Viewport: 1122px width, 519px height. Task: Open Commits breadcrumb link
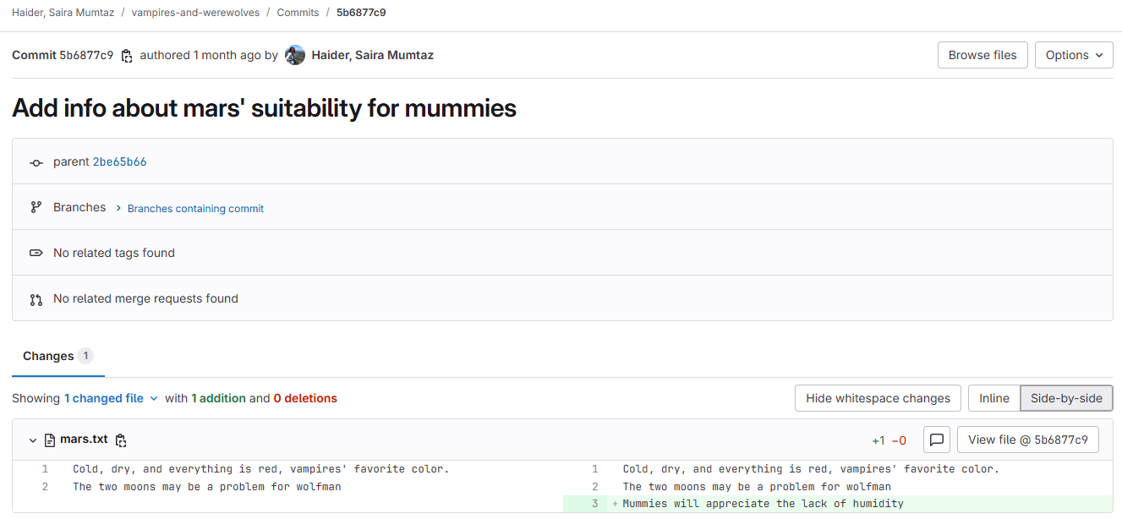(297, 13)
